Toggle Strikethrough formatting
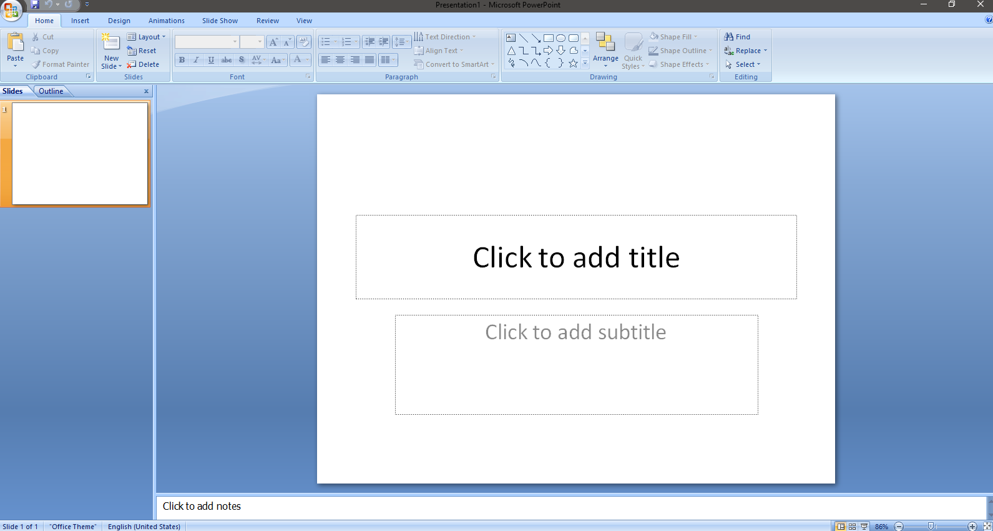 click(x=227, y=60)
